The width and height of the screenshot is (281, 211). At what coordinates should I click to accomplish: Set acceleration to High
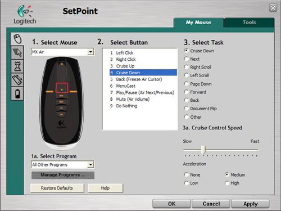pos(227,183)
